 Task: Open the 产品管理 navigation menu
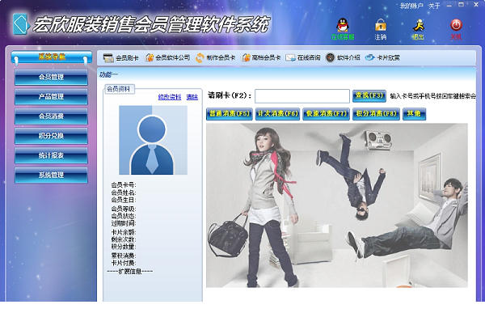(x=51, y=96)
